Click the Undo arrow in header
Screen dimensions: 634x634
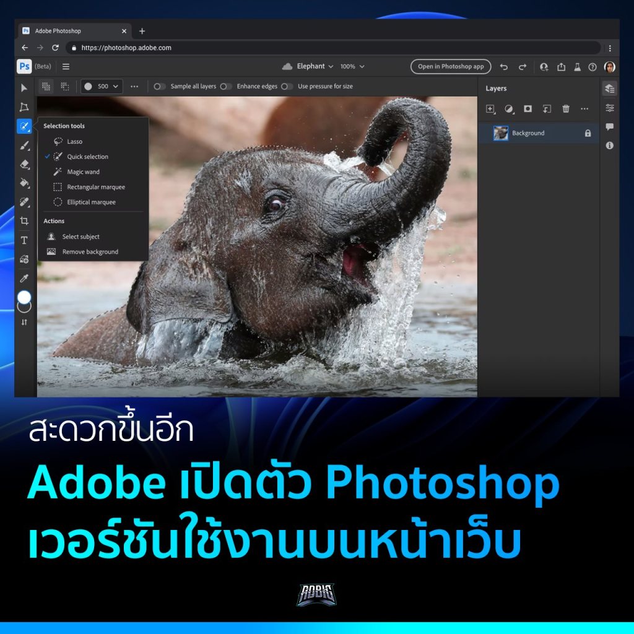tap(503, 67)
